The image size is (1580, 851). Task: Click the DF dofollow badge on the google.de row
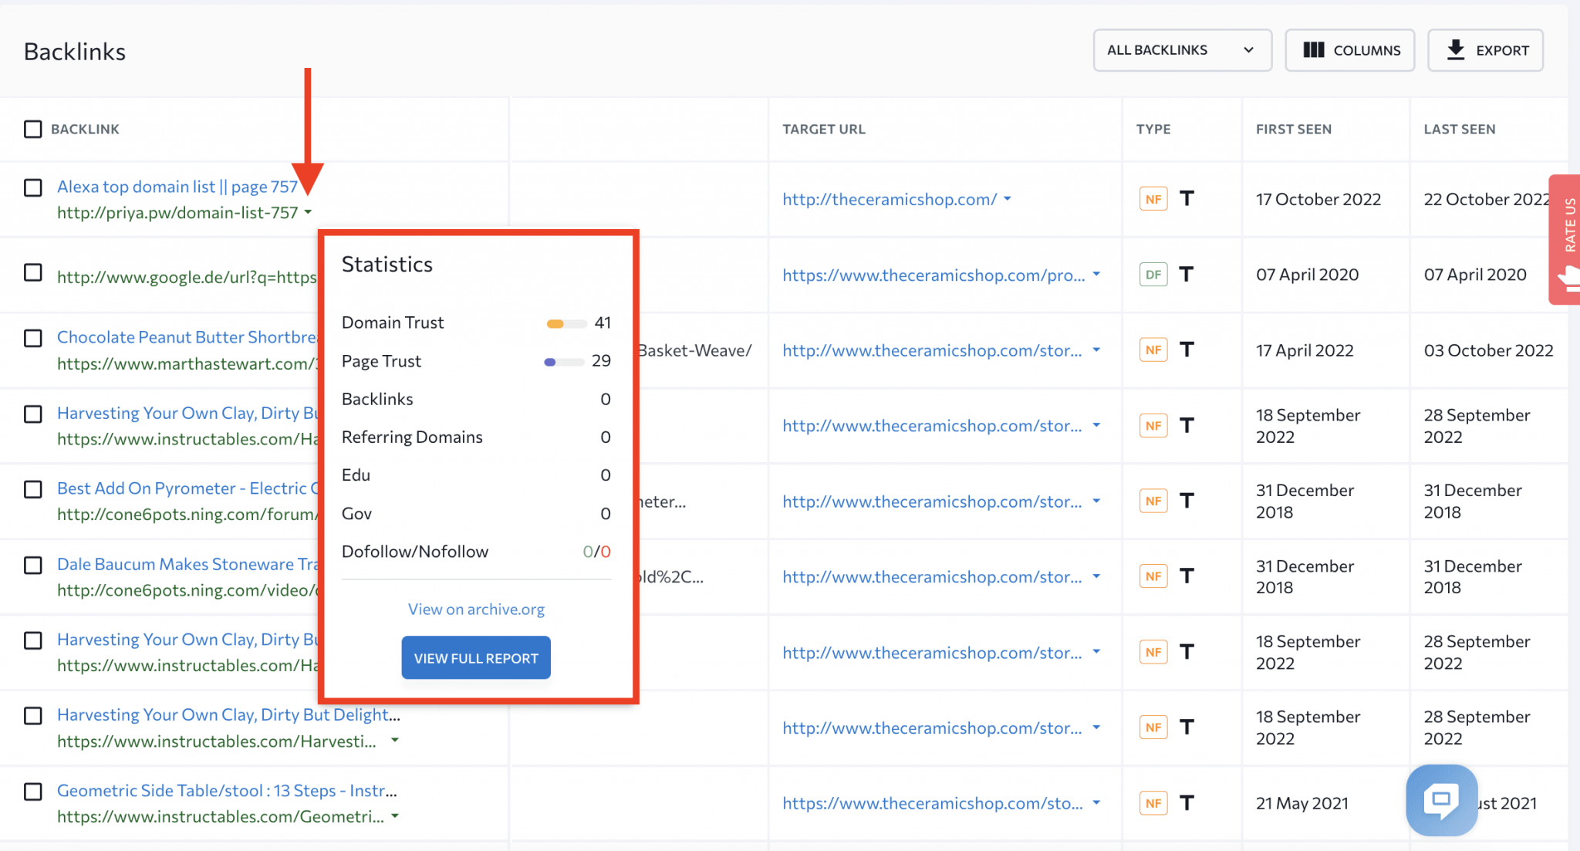[1153, 274]
